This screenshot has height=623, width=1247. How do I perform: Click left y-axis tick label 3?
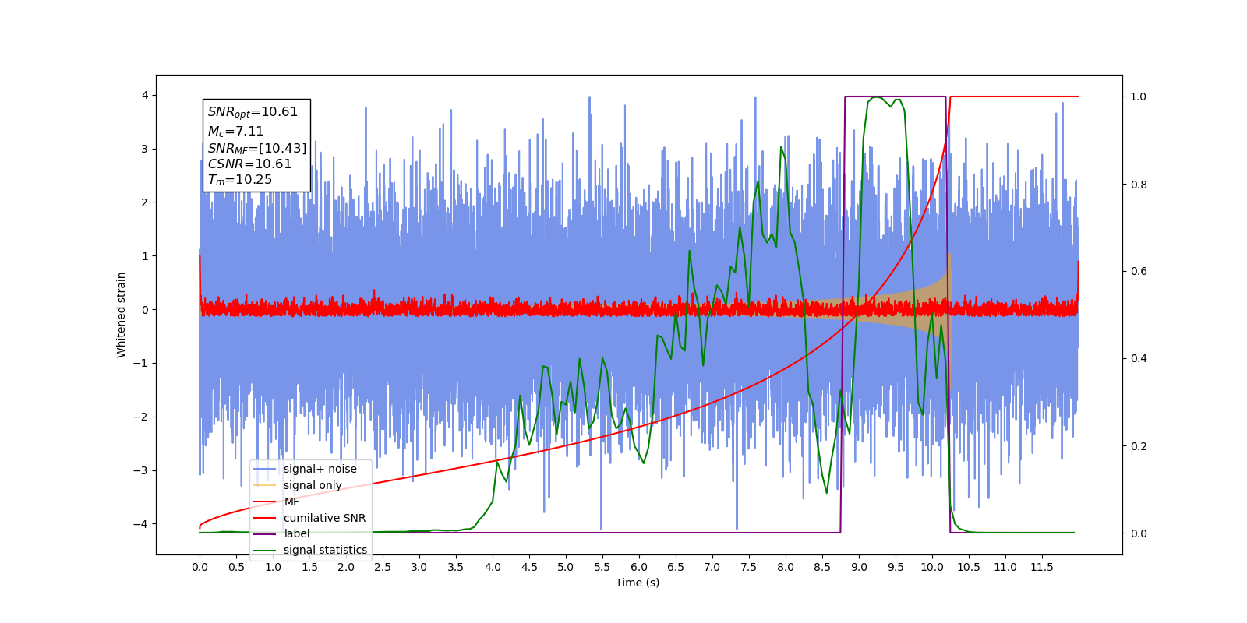click(x=145, y=149)
